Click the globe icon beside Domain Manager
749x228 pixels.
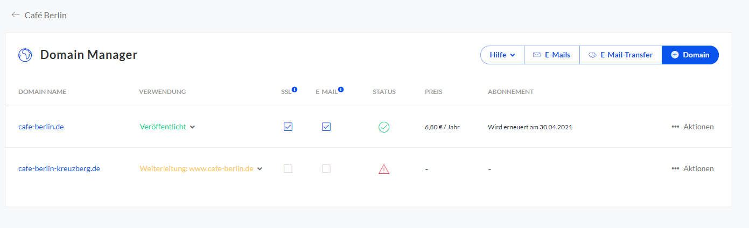pos(25,55)
